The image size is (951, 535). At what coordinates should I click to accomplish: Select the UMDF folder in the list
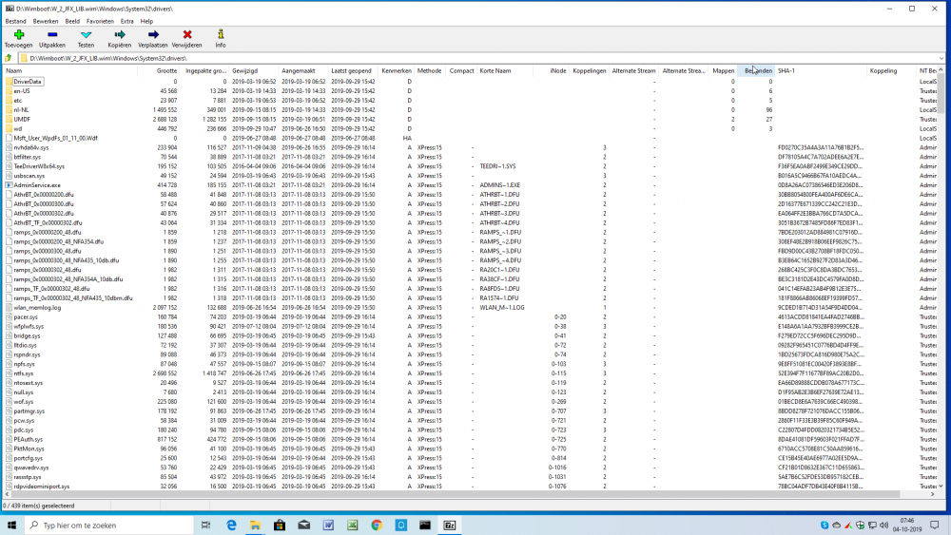point(22,119)
